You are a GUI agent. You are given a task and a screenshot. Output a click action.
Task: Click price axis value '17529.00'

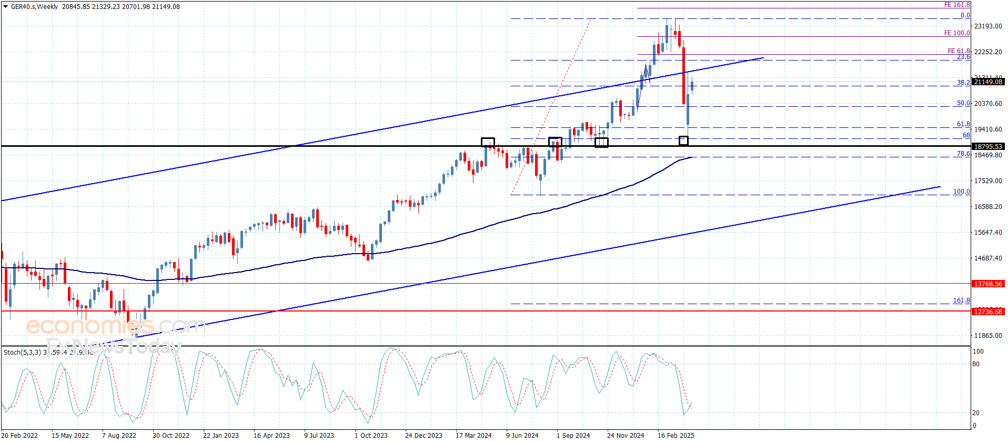pos(988,180)
